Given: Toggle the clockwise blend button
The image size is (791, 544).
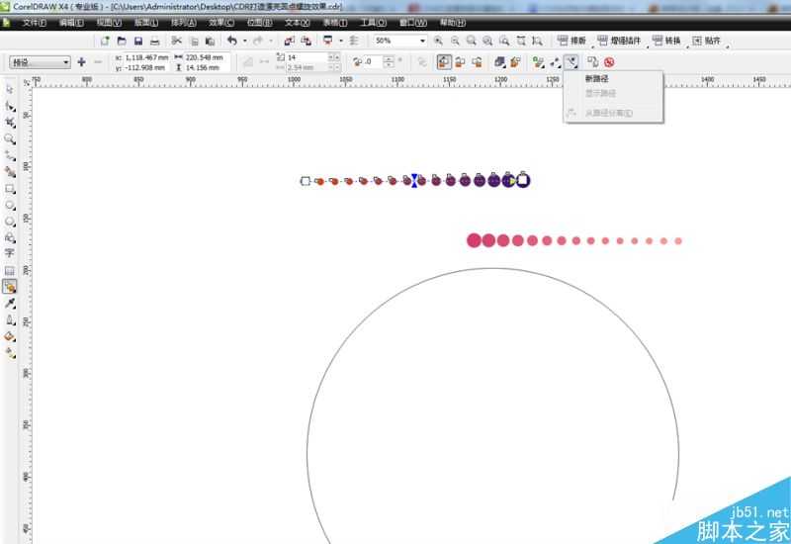Looking at the screenshot, I should (460, 61).
